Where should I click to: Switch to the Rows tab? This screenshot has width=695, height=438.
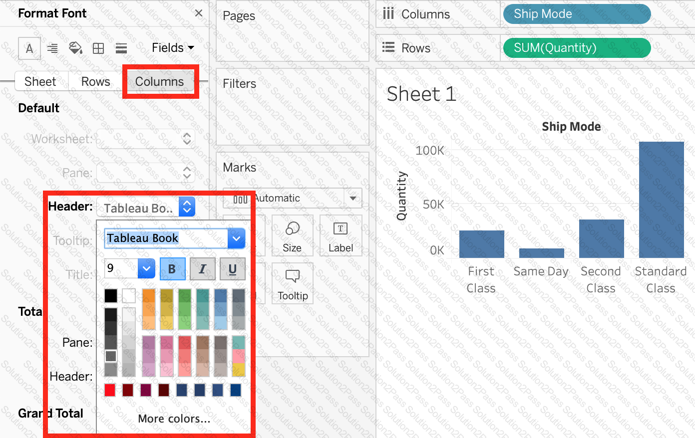[95, 82]
